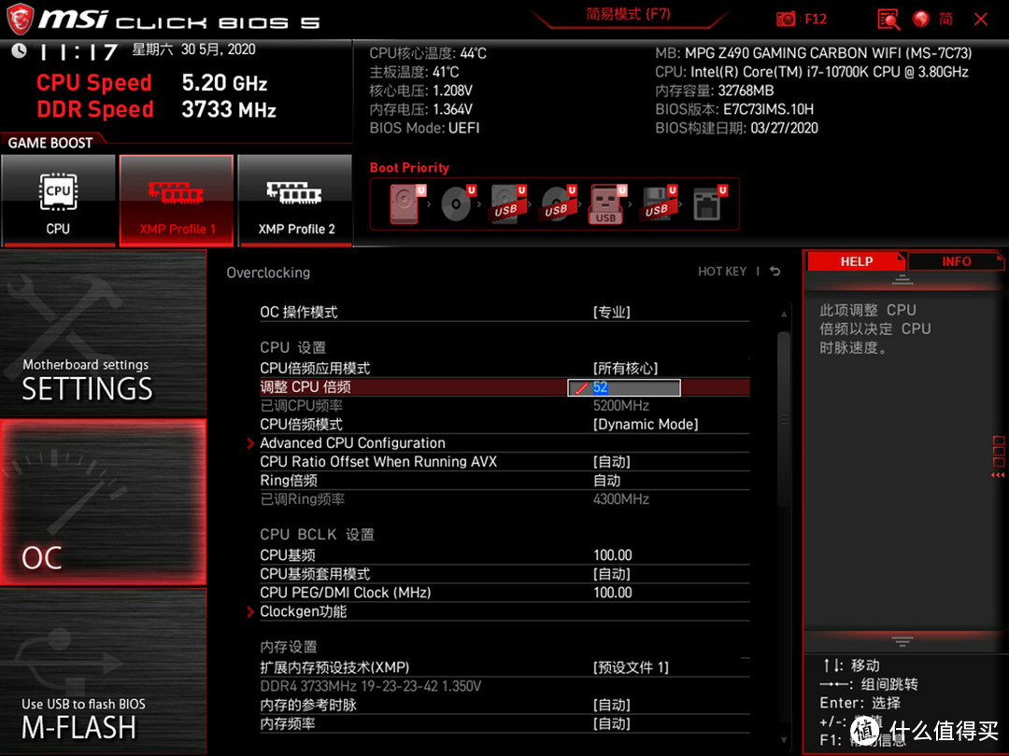Select the 调整 CPU 倍频 row label
Screen dimensions: 1009x756
tap(305, 387)
